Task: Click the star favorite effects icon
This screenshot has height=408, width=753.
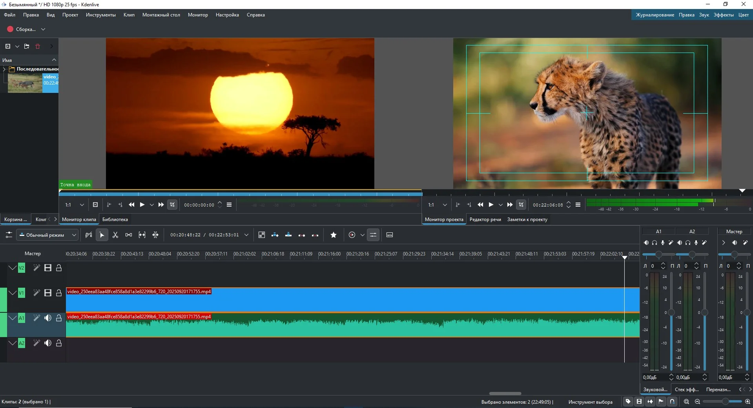Action: [x=334, y=235]
